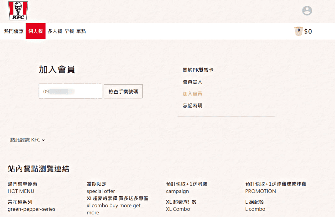Viewport: 335px width, 217px height.
Task: Open the XL 超豪肯! 餐 XL Combo link
Action: [x=181, y=206]
